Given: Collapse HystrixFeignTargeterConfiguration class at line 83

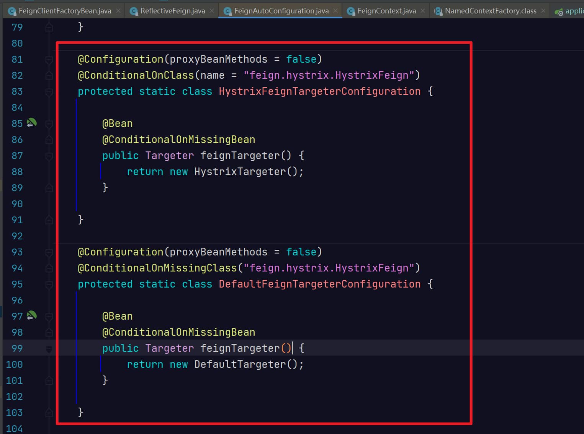Looking at the screenshot, I should click(49, 92).
